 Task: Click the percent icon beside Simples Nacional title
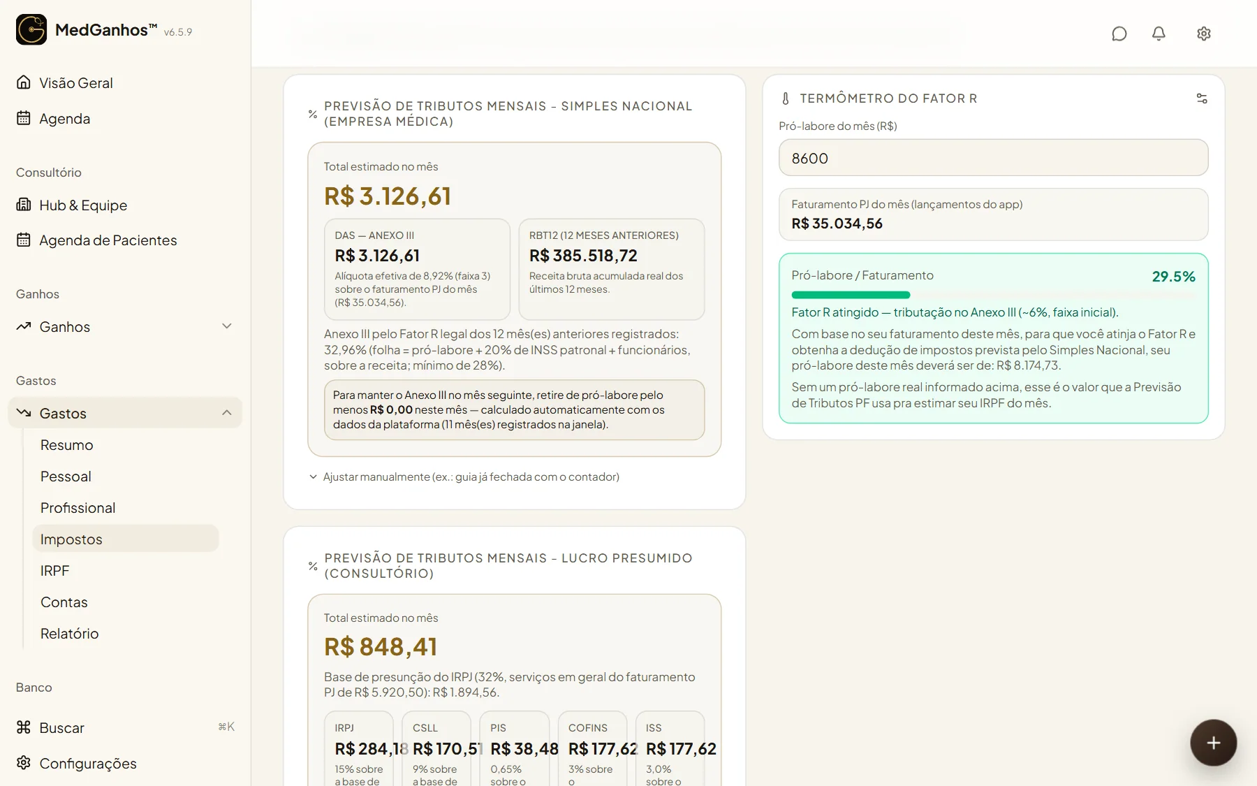[x=313, y=114]
